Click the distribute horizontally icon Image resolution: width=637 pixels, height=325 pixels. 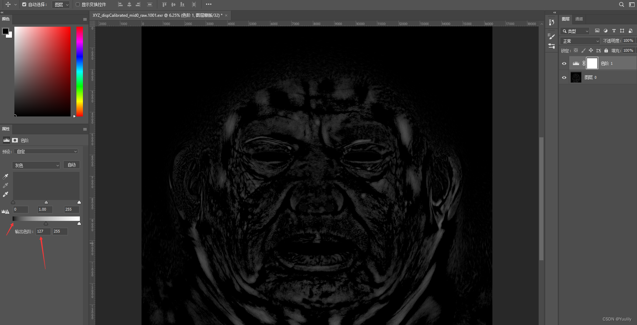click(194, 4)
